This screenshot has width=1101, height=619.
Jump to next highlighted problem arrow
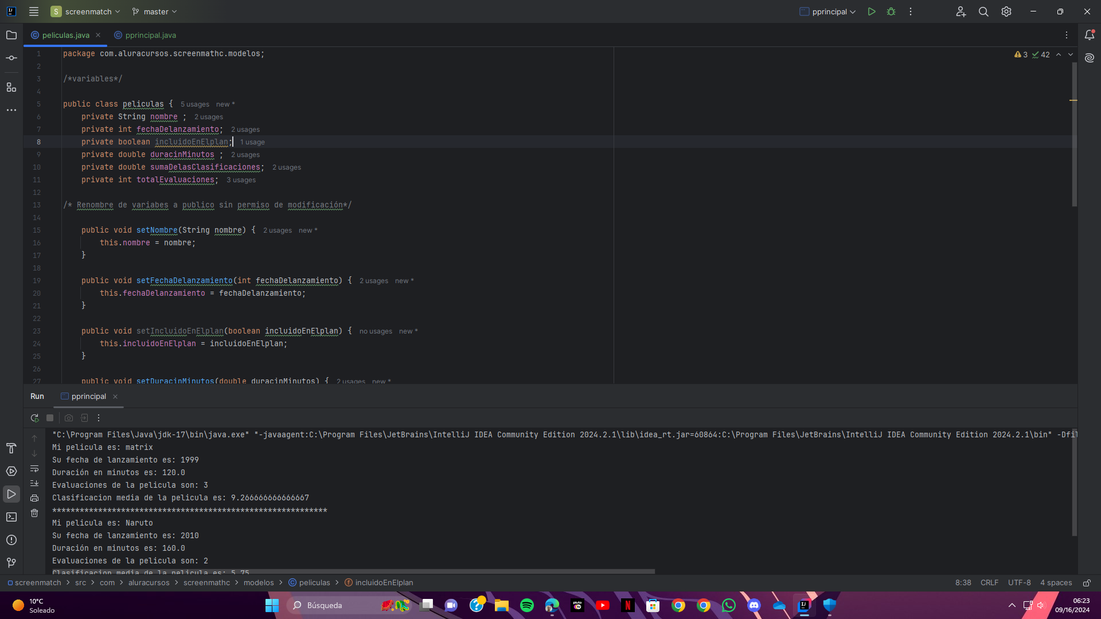point(1071,54)
